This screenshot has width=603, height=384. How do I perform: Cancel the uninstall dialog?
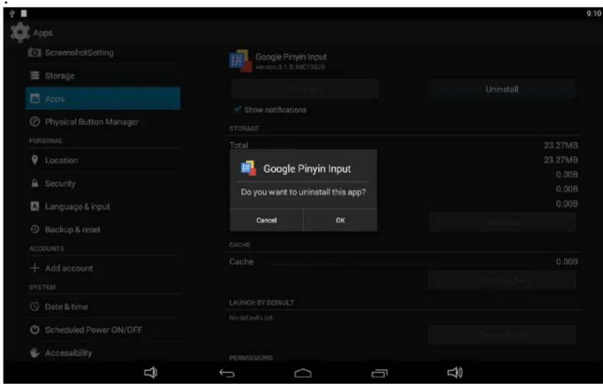(x=266, y=221)
